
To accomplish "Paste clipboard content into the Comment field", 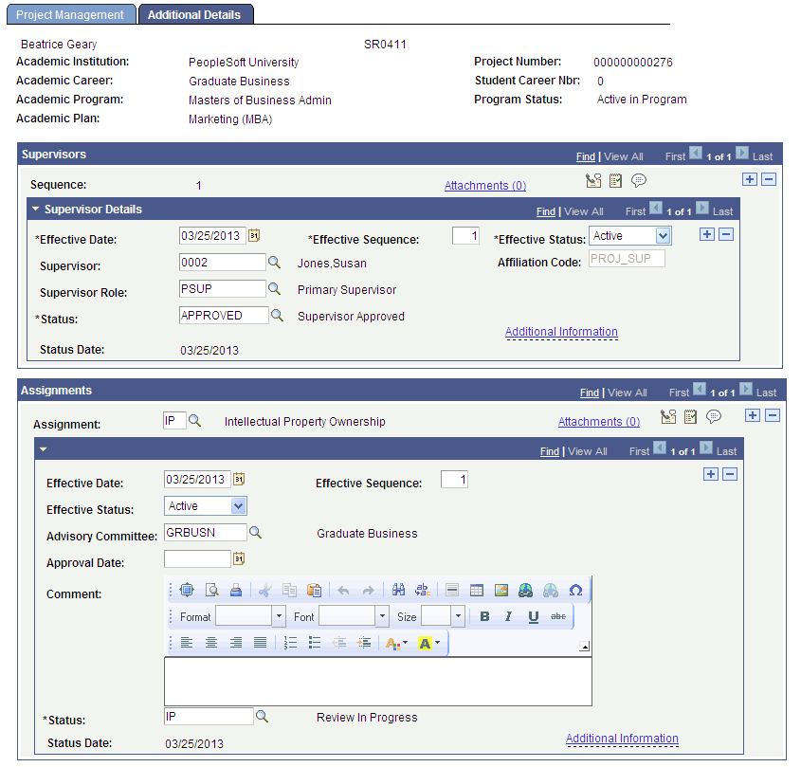I will pyautogui.click(x=314, y=590).
